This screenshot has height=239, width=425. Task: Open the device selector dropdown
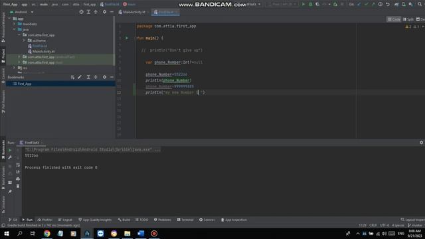click(x=282, y=5)
